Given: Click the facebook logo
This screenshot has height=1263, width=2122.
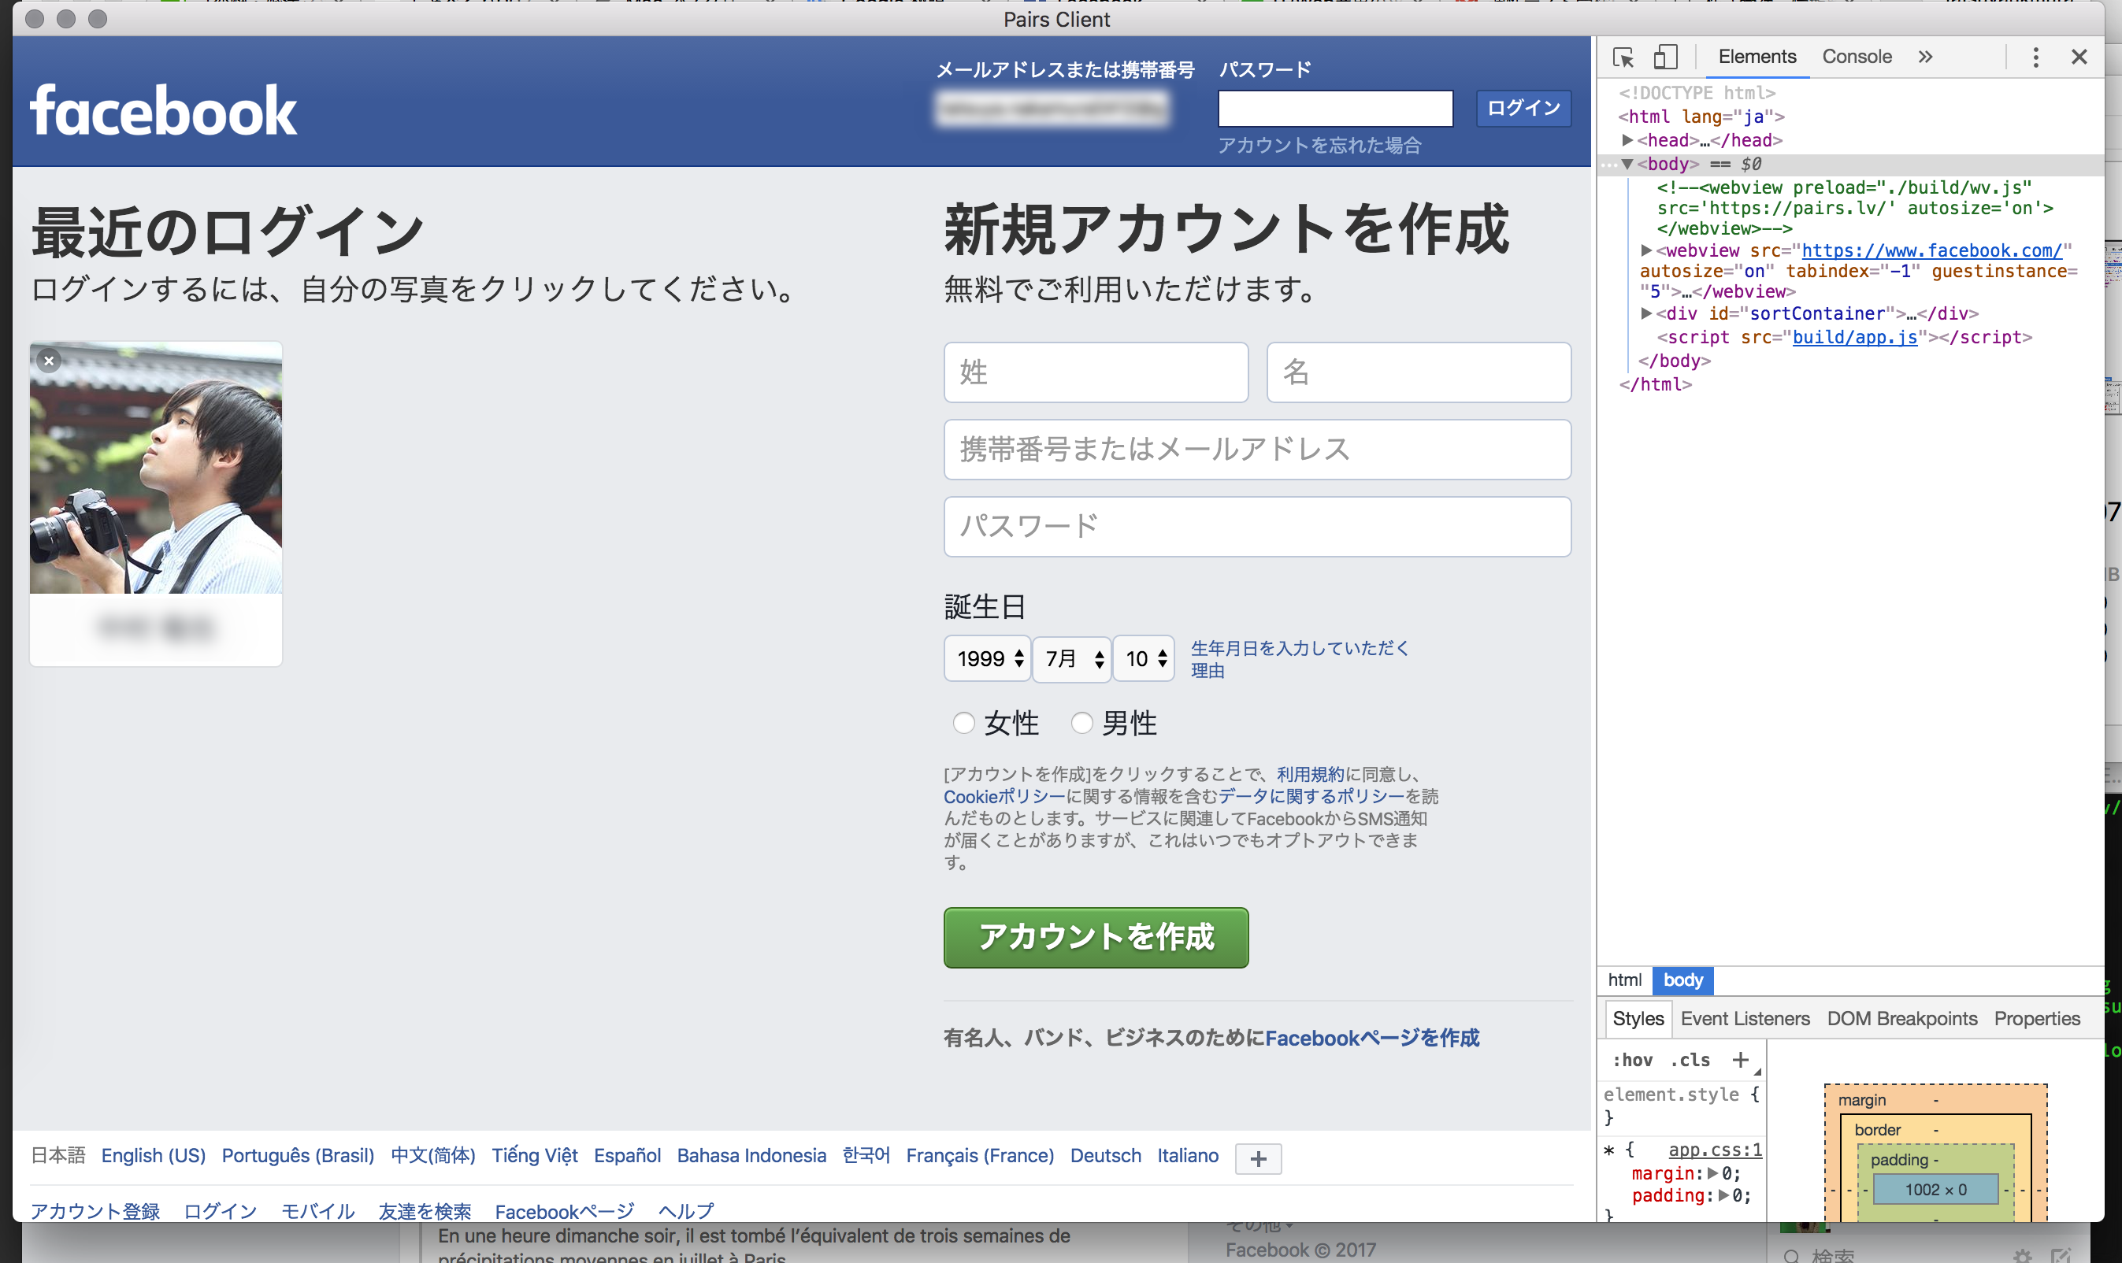Looking at the screenshot, I should (x=163, y=109).
